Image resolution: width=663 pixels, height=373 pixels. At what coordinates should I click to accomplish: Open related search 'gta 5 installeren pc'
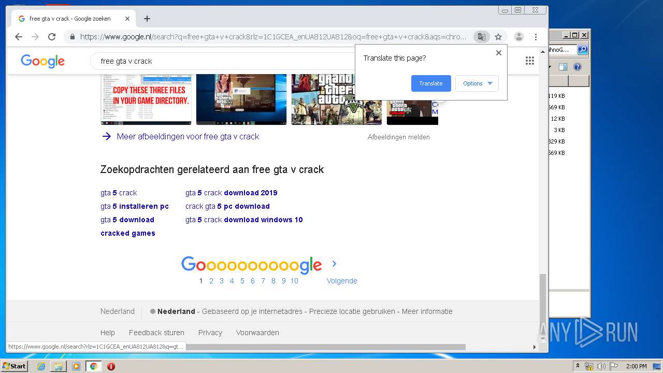click(135, 206)
